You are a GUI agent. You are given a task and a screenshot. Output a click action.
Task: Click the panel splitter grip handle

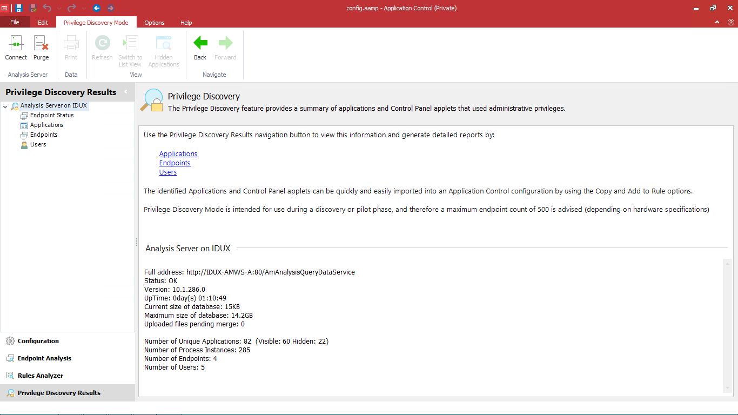point(137,242)
